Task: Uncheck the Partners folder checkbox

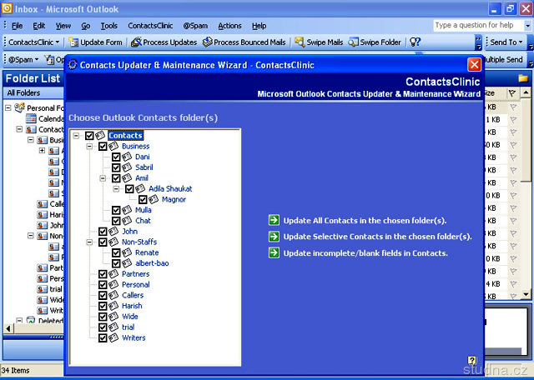Action: tap(103, 273)
